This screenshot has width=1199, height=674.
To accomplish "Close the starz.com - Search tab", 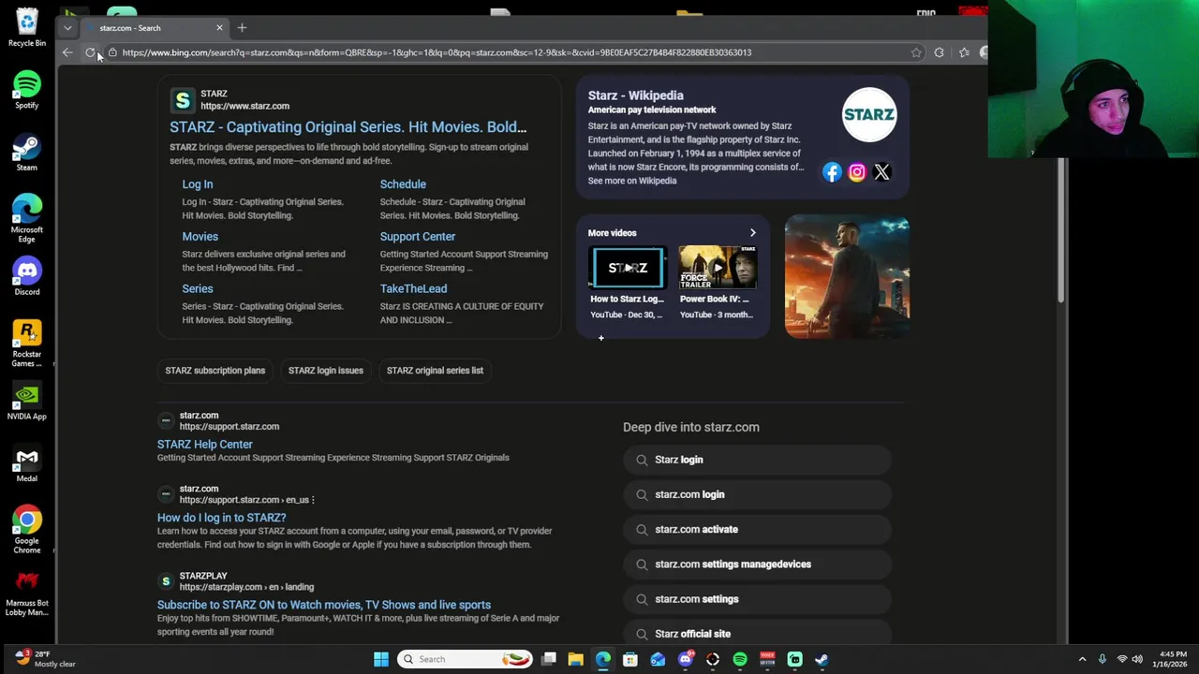I will click(219, 27).
